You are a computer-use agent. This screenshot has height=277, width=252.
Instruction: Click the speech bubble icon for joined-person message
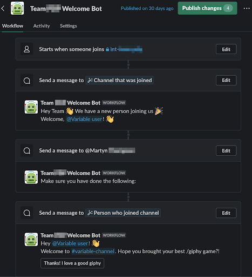27,213
